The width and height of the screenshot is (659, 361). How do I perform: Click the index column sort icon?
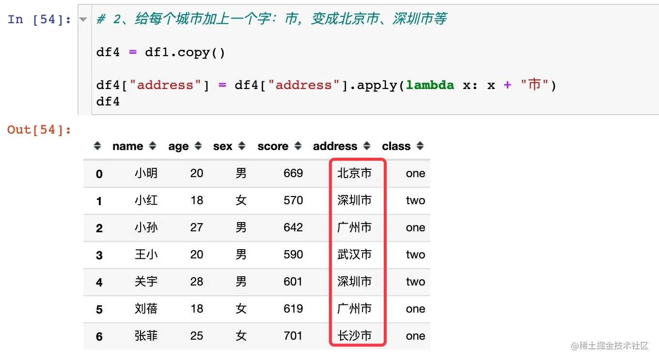[x=97, y=146]
